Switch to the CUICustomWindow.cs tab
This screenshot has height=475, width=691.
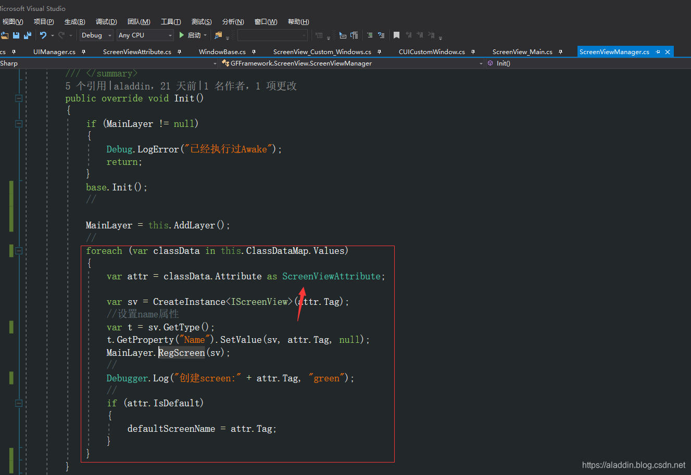point(432,52)
